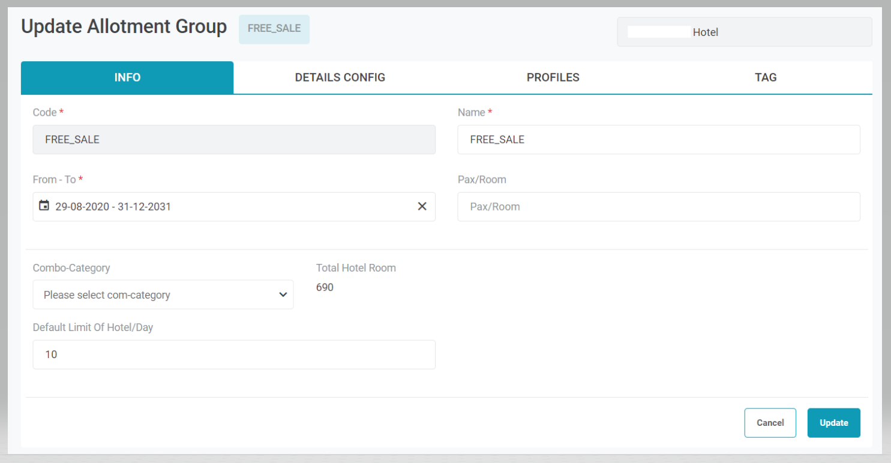
Task: Go to the PROFILES tab
Action: 553,77
